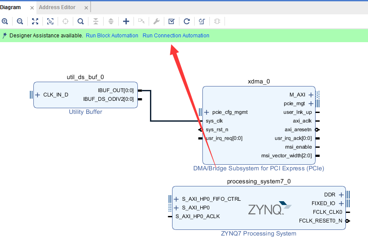Expand the DDR interface on processing_system7_0
This screenshot has width=368, height=239.
(341, 195)
